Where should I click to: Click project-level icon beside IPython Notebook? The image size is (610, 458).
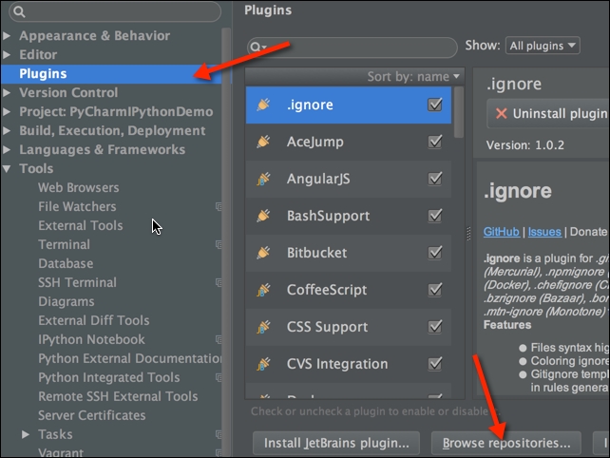click(x=219, y=339)
